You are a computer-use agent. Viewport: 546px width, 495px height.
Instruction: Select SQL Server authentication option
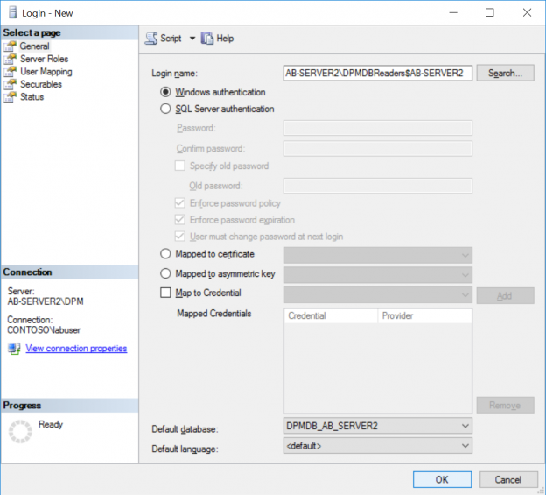click(165, 109)
